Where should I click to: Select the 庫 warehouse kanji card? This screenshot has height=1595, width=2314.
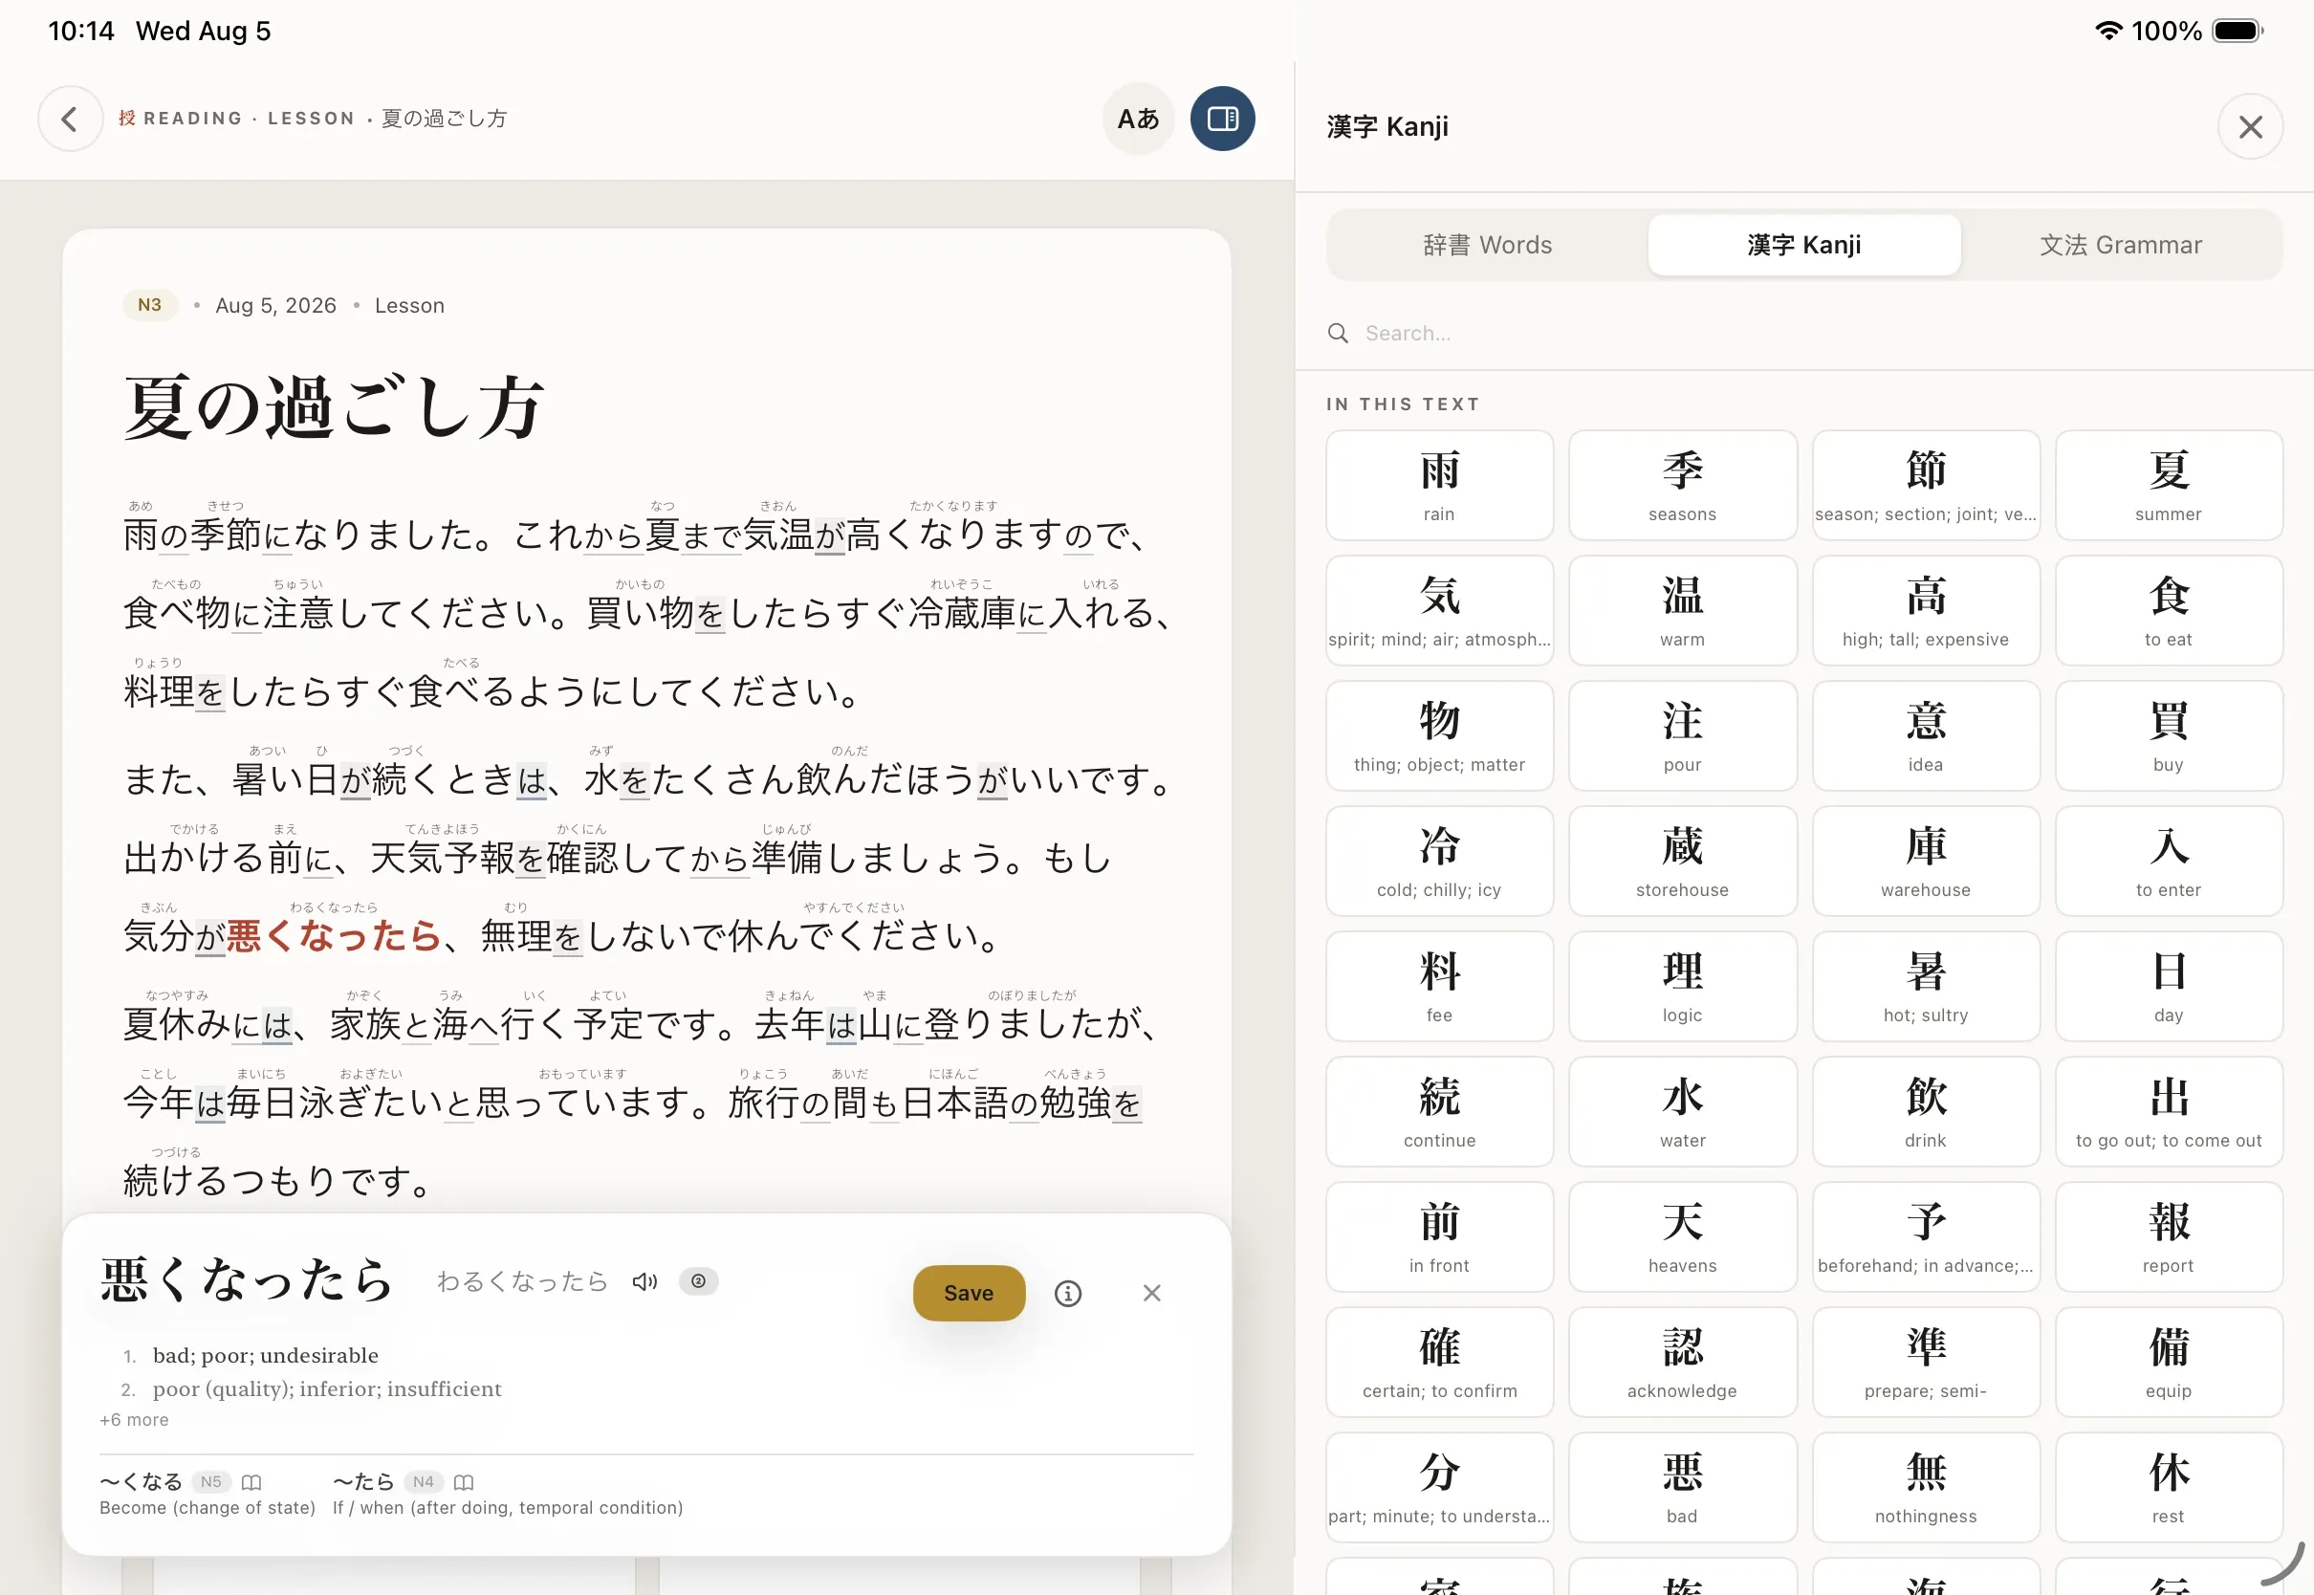(x=1927, y=862)
